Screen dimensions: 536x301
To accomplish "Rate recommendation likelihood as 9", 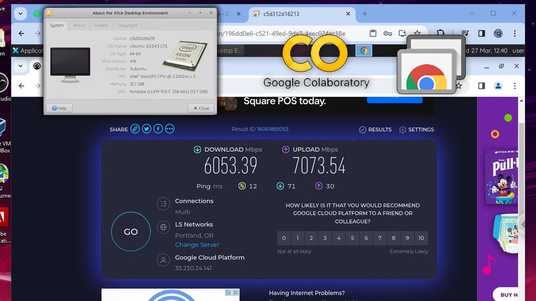I will pos(407,238).
